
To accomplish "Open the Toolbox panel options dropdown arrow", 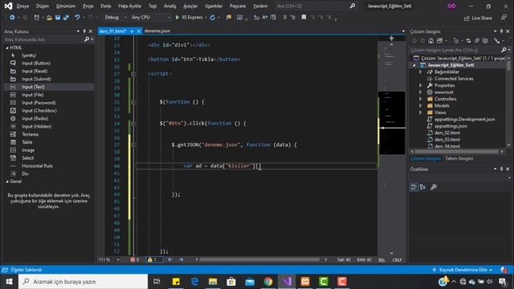I will coord(78,31).
